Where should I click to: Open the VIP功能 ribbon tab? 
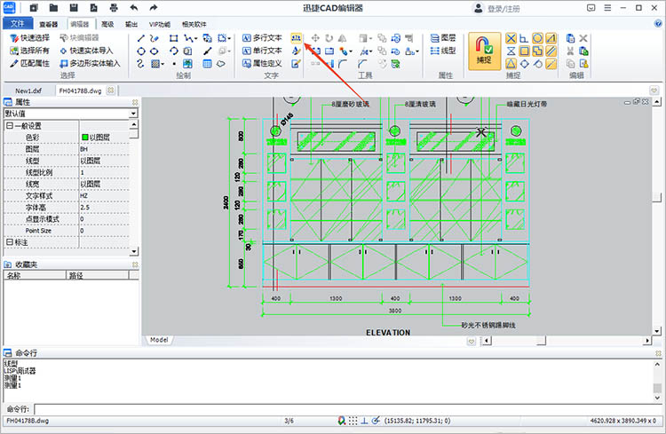click(160, 24)
